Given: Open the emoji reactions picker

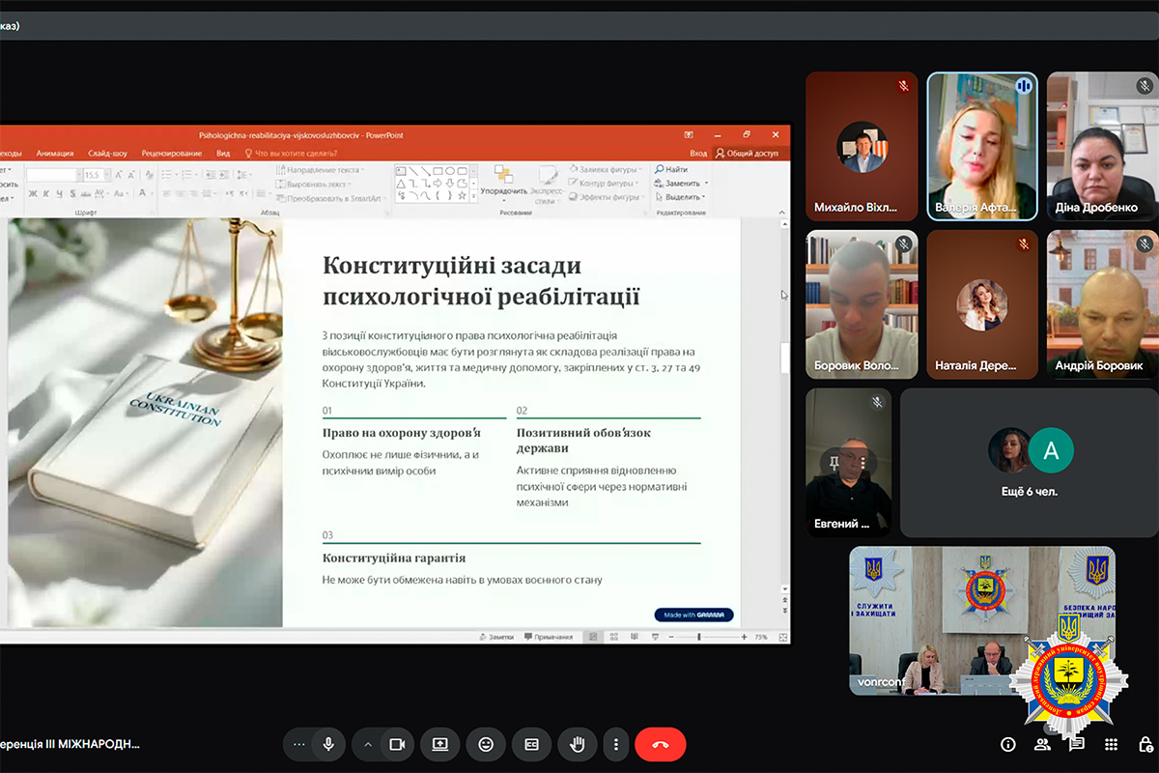Looking at the screenshot, I should (x=486, y=744).
